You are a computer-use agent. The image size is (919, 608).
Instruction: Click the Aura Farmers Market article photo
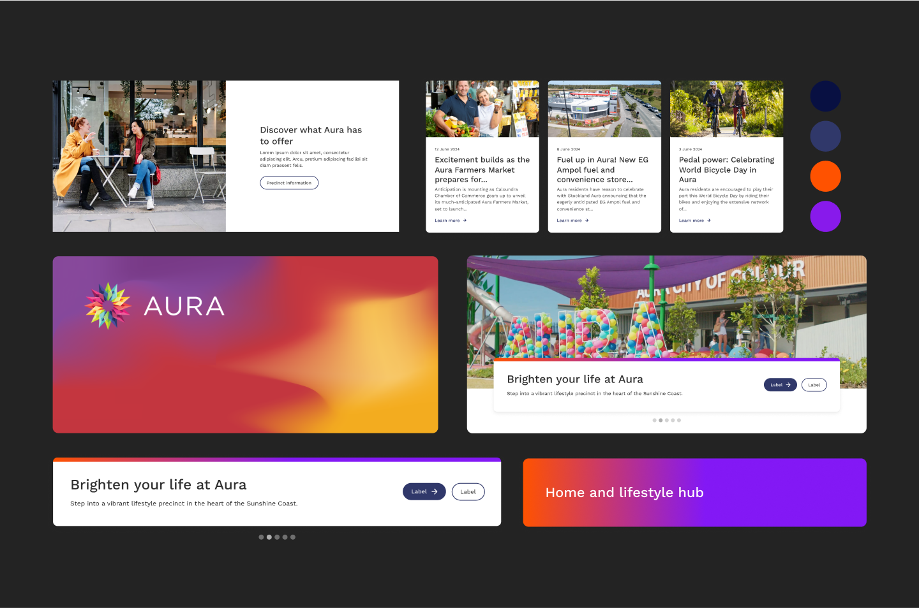(482, 109)
